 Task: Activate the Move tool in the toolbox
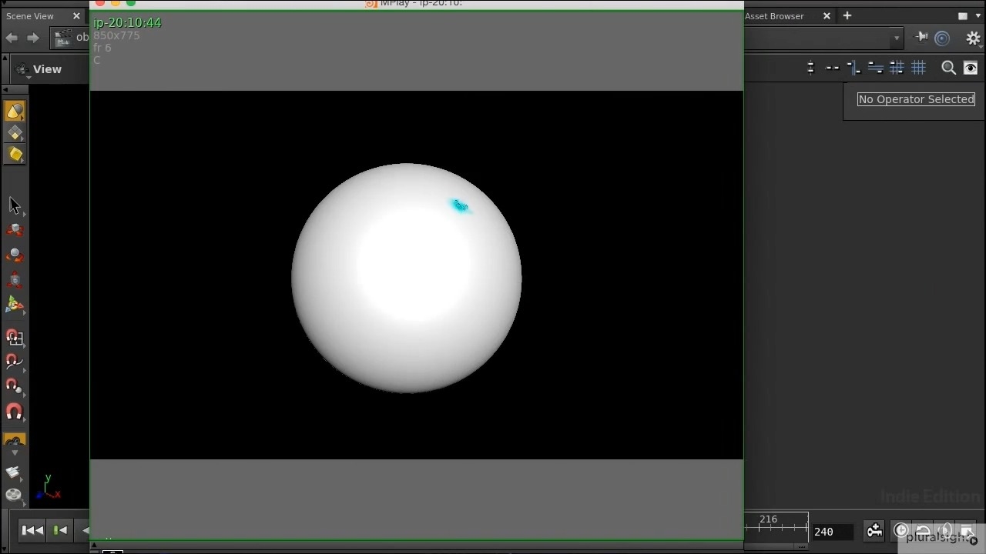click(15, 230)
